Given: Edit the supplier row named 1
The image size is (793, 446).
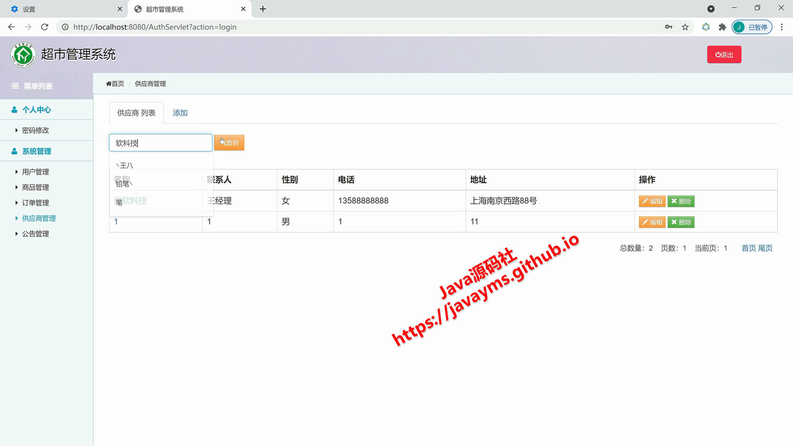Looking at the screenshot, I should [652, 222].
